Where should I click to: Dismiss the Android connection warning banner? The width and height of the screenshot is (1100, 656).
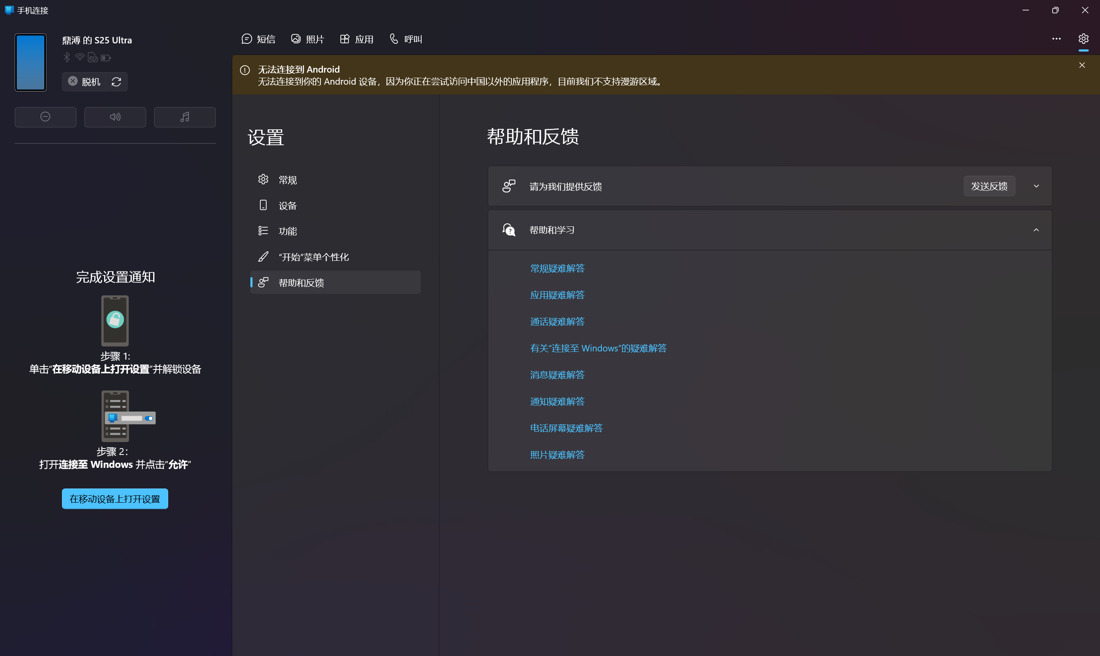tap(1082, 65)
